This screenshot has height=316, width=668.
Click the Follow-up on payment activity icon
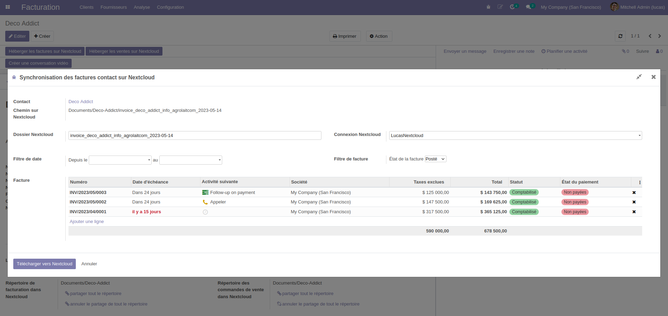click(205, 193)
